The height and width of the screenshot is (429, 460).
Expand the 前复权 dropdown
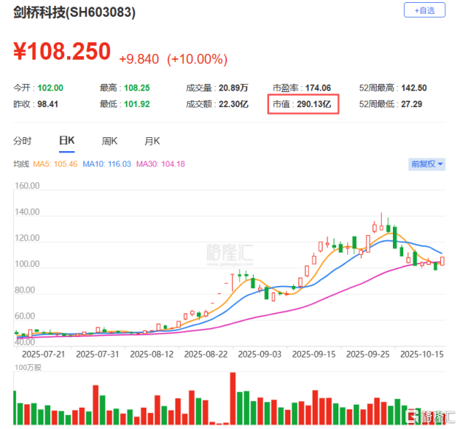coord(428,164)
